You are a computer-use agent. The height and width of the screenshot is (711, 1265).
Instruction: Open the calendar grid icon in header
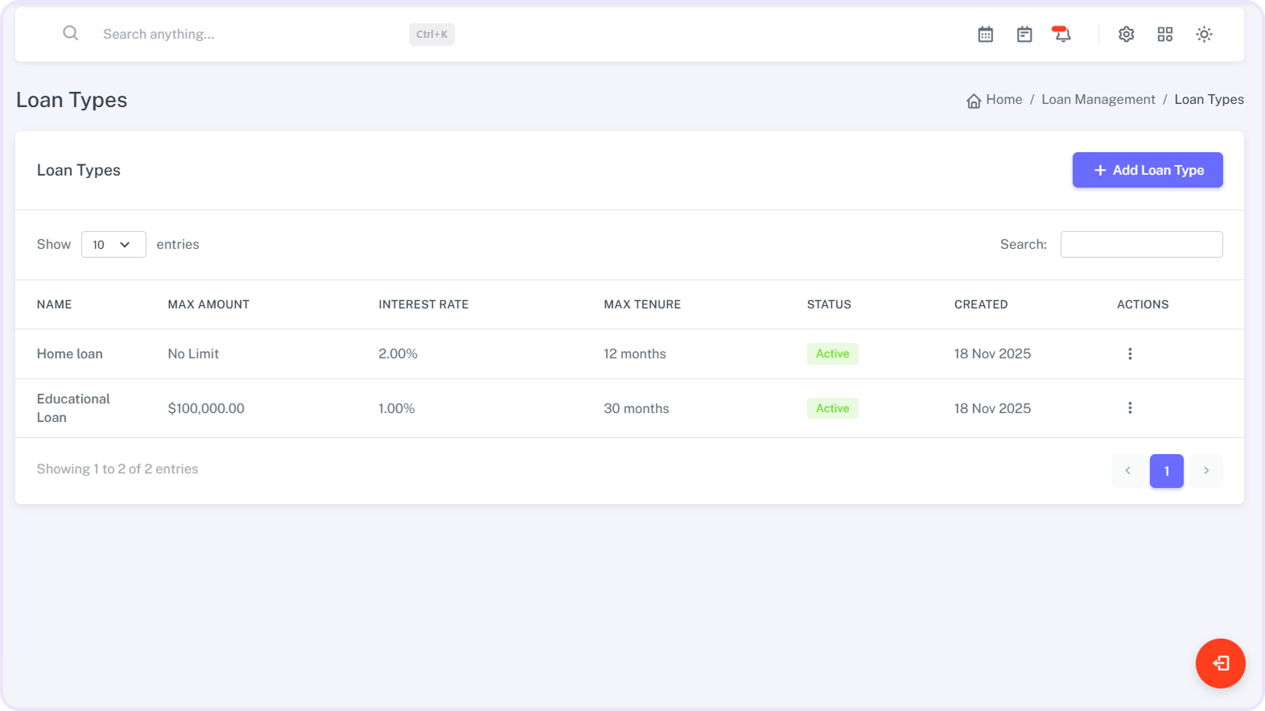pos(985,35)
